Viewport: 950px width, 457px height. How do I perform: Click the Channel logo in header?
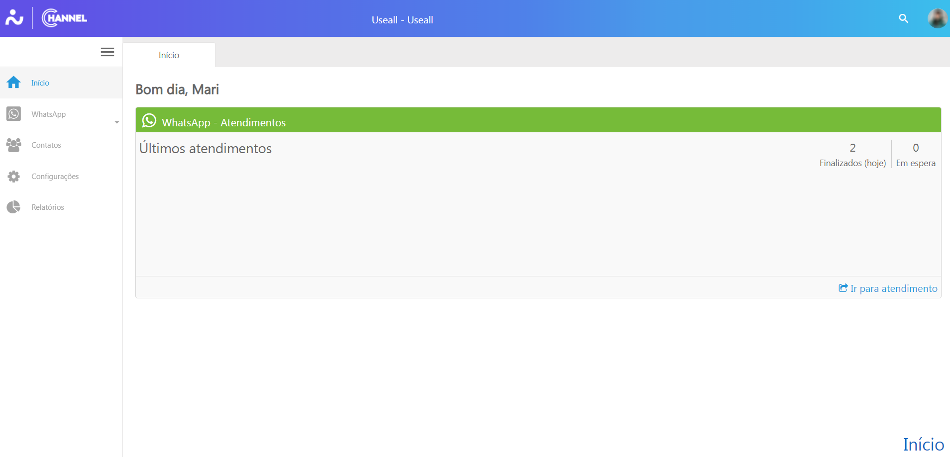65,18
